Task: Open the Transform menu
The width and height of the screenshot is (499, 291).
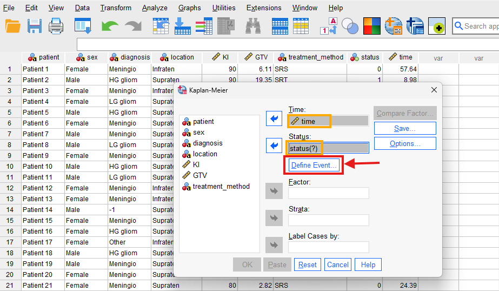Action: 116,8
